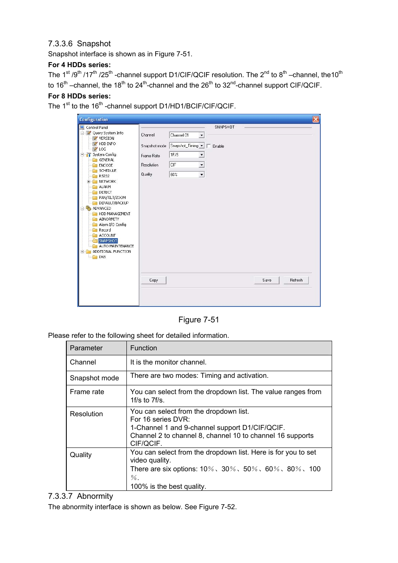
Task: Open the Channel 01 dropdown
Action: pyautogui.click(x=187, y=135)
